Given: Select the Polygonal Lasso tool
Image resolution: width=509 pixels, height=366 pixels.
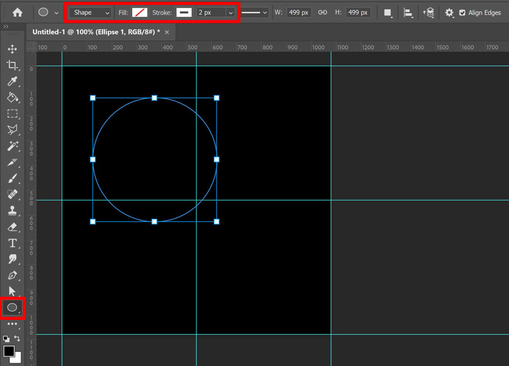Looking at the screenshot, I should 12,130.
